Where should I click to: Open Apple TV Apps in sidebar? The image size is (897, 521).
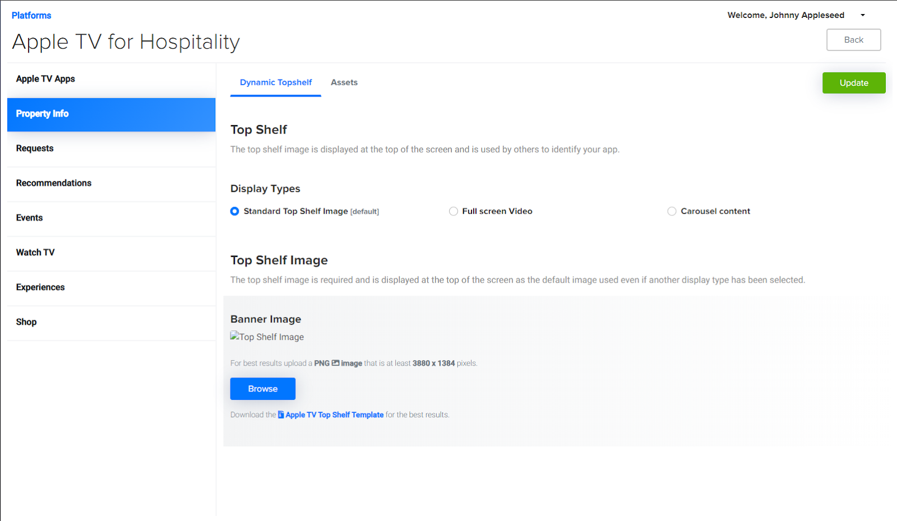tap(112, 79)
